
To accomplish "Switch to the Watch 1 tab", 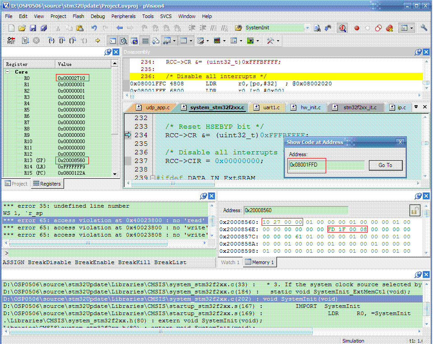I will pyautogui.click(x=230, y=262).
